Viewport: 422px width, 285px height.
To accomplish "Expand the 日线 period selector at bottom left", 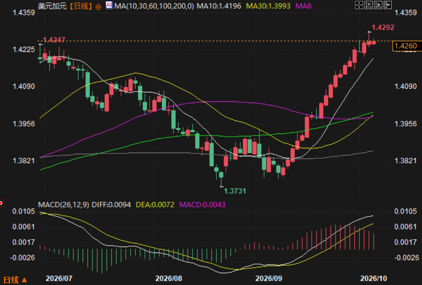I will (x=15, y=280).
